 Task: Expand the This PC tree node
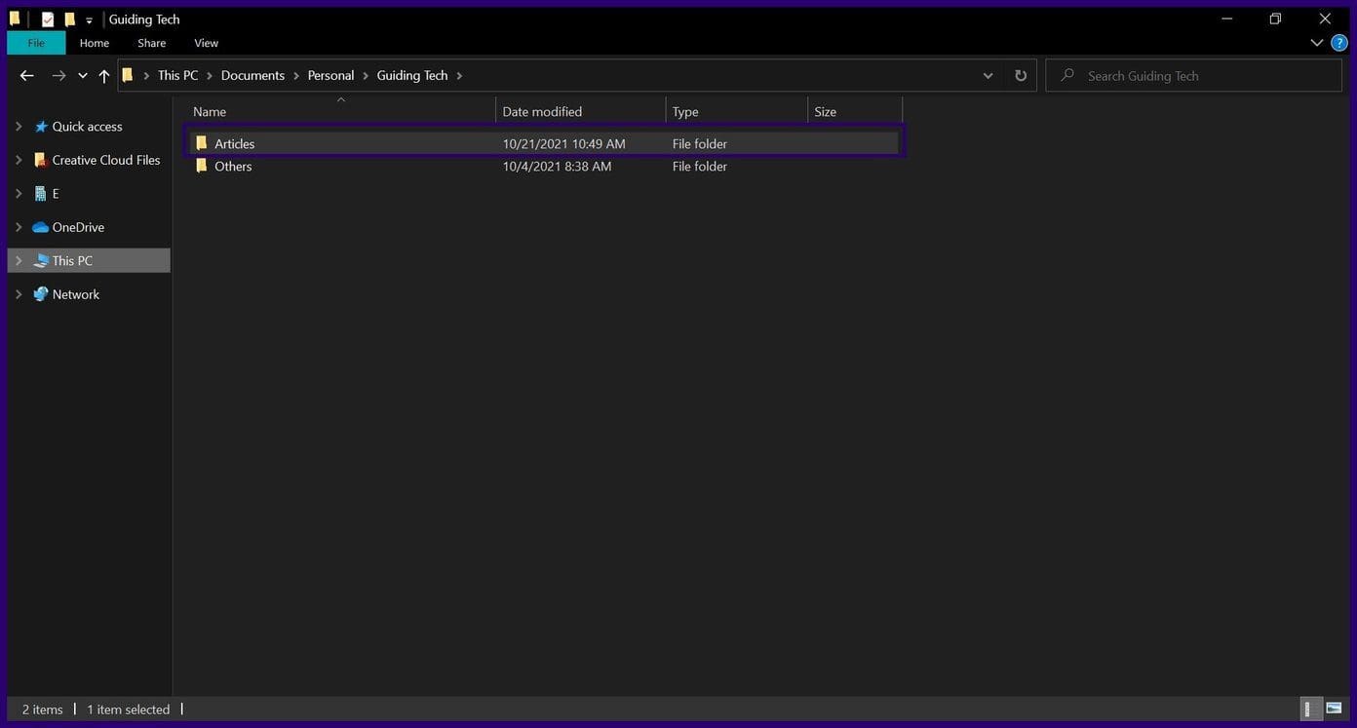19,261
